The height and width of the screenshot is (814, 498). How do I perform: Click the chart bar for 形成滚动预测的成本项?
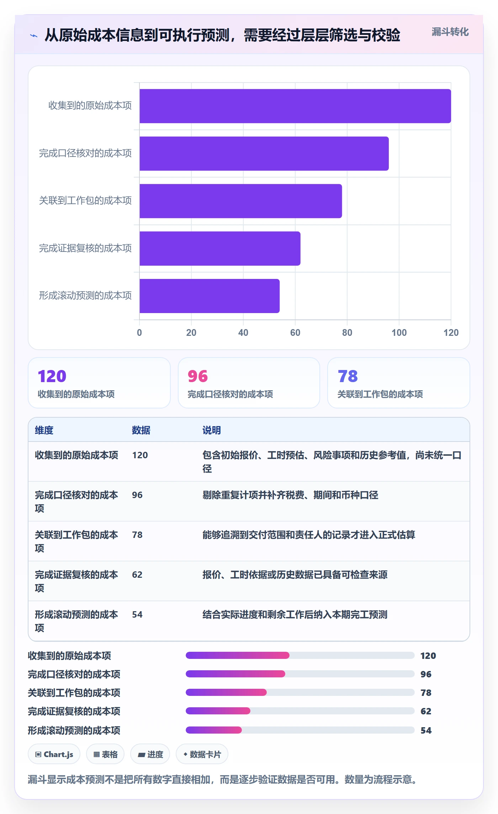(210, 296)
